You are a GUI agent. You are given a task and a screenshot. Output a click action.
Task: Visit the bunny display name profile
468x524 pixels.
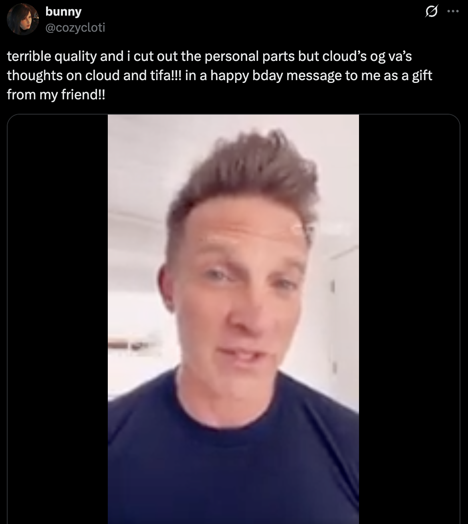[x=63, y=12]
